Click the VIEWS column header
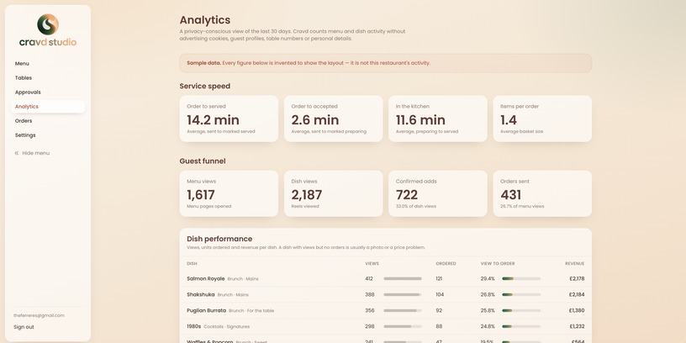 coord(372,264)
